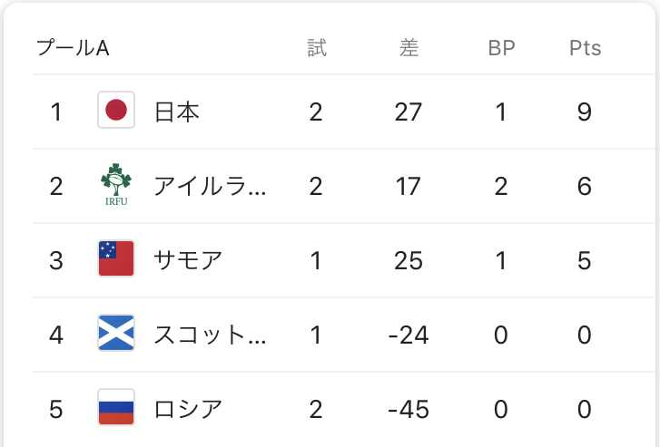This screenshot has width=660, height=447.
Task: Click the Russia flag icon
Action: (116, 407)
